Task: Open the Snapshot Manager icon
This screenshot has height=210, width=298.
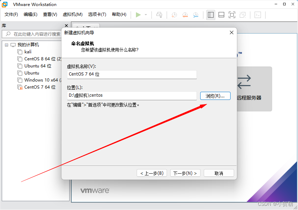Action: (x=196, y=15)
